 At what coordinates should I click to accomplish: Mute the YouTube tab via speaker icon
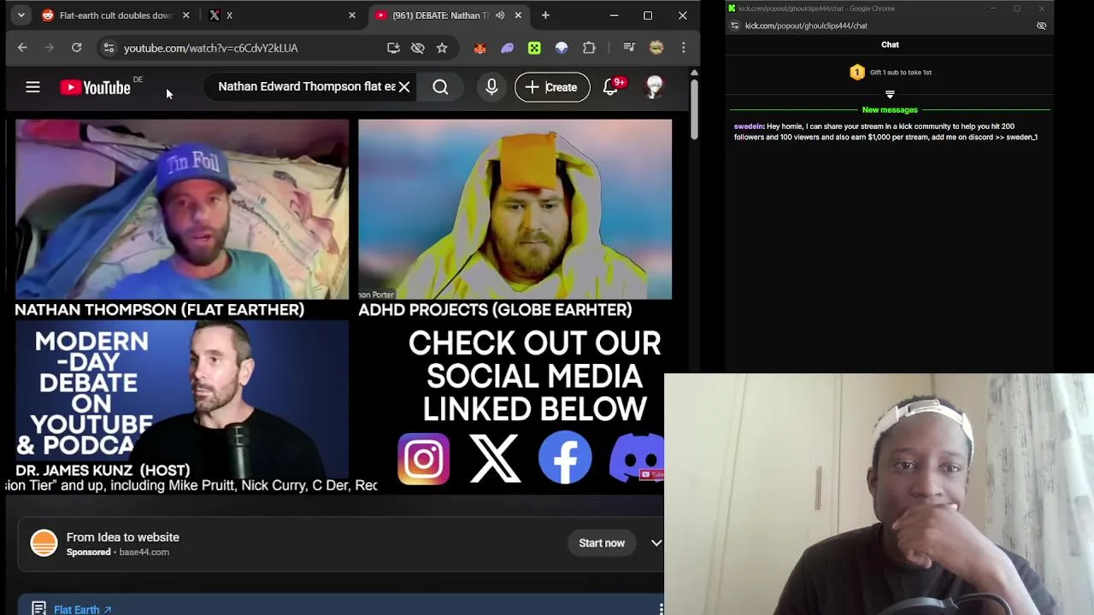500,15
